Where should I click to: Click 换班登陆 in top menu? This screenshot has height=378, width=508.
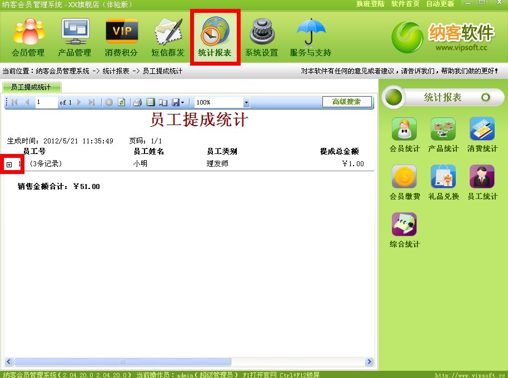pyautogui.click(x=370, y=4)
